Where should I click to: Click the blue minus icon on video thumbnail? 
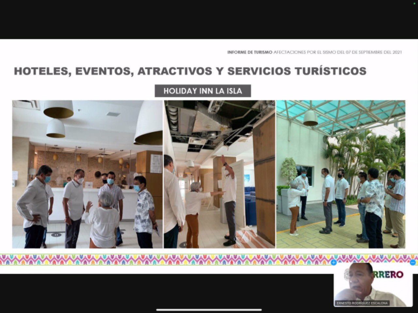pyautogui.click(x=413, y=262)
